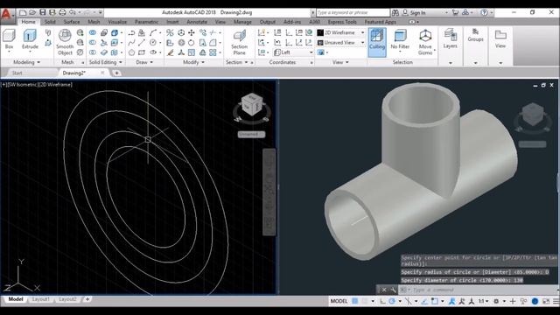Open annotation scale 1:1 dropdown
The height and width of the screenshot is (315, 560).
(484, 301)
